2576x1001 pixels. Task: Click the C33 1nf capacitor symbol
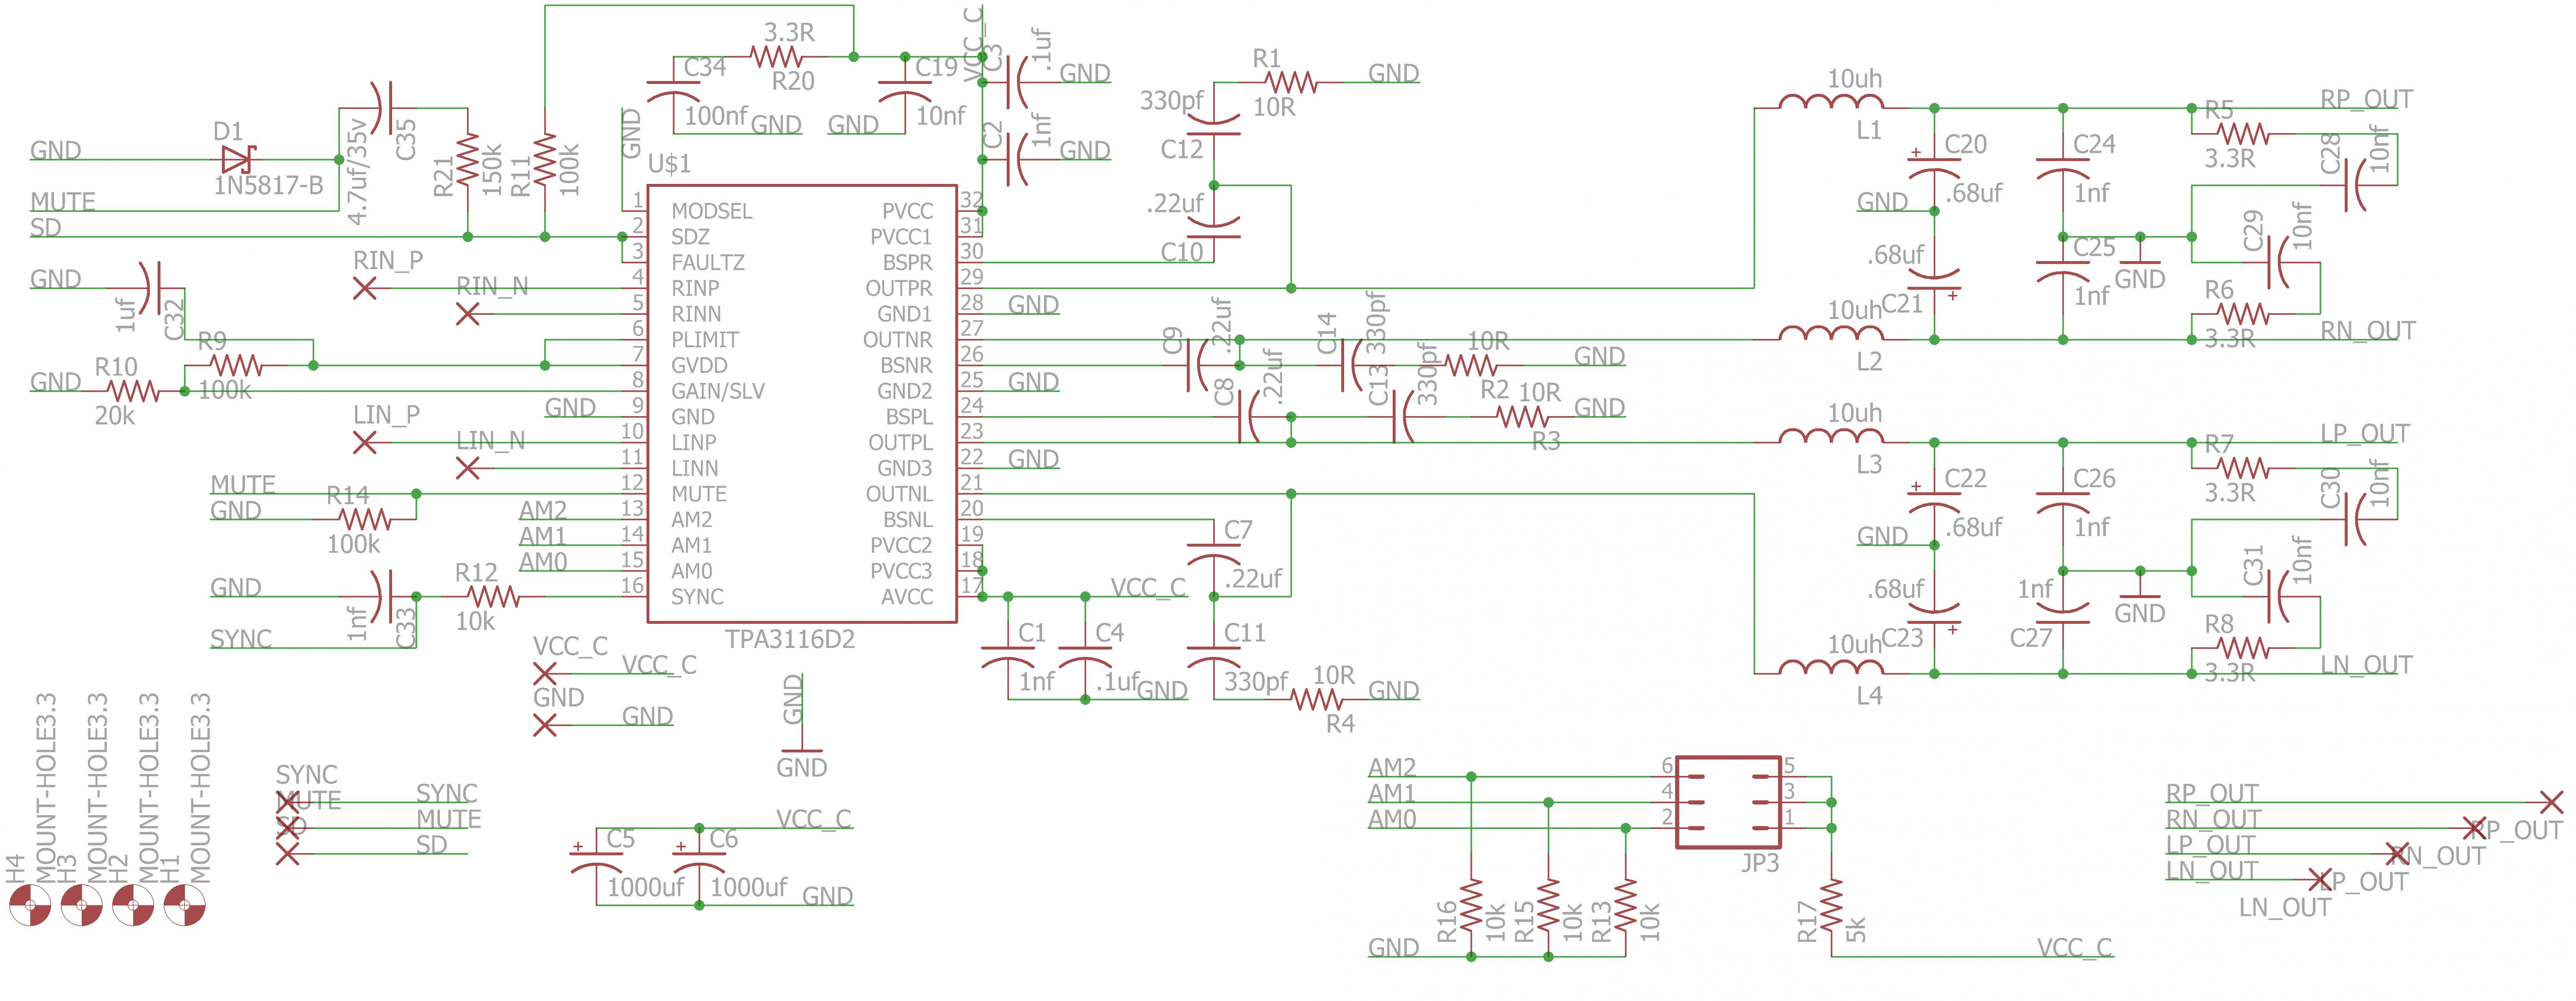click(x=381, y=597)
